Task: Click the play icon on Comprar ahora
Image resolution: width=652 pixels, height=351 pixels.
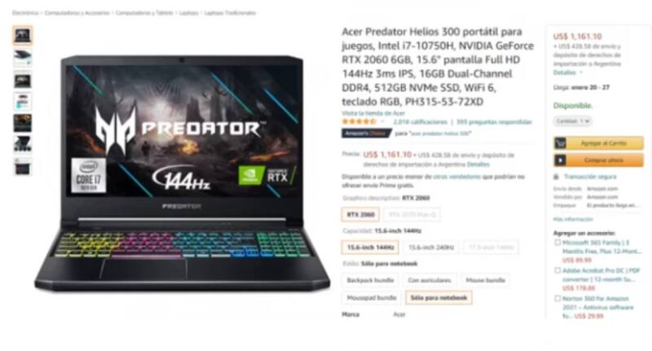Action: (560, 160)
